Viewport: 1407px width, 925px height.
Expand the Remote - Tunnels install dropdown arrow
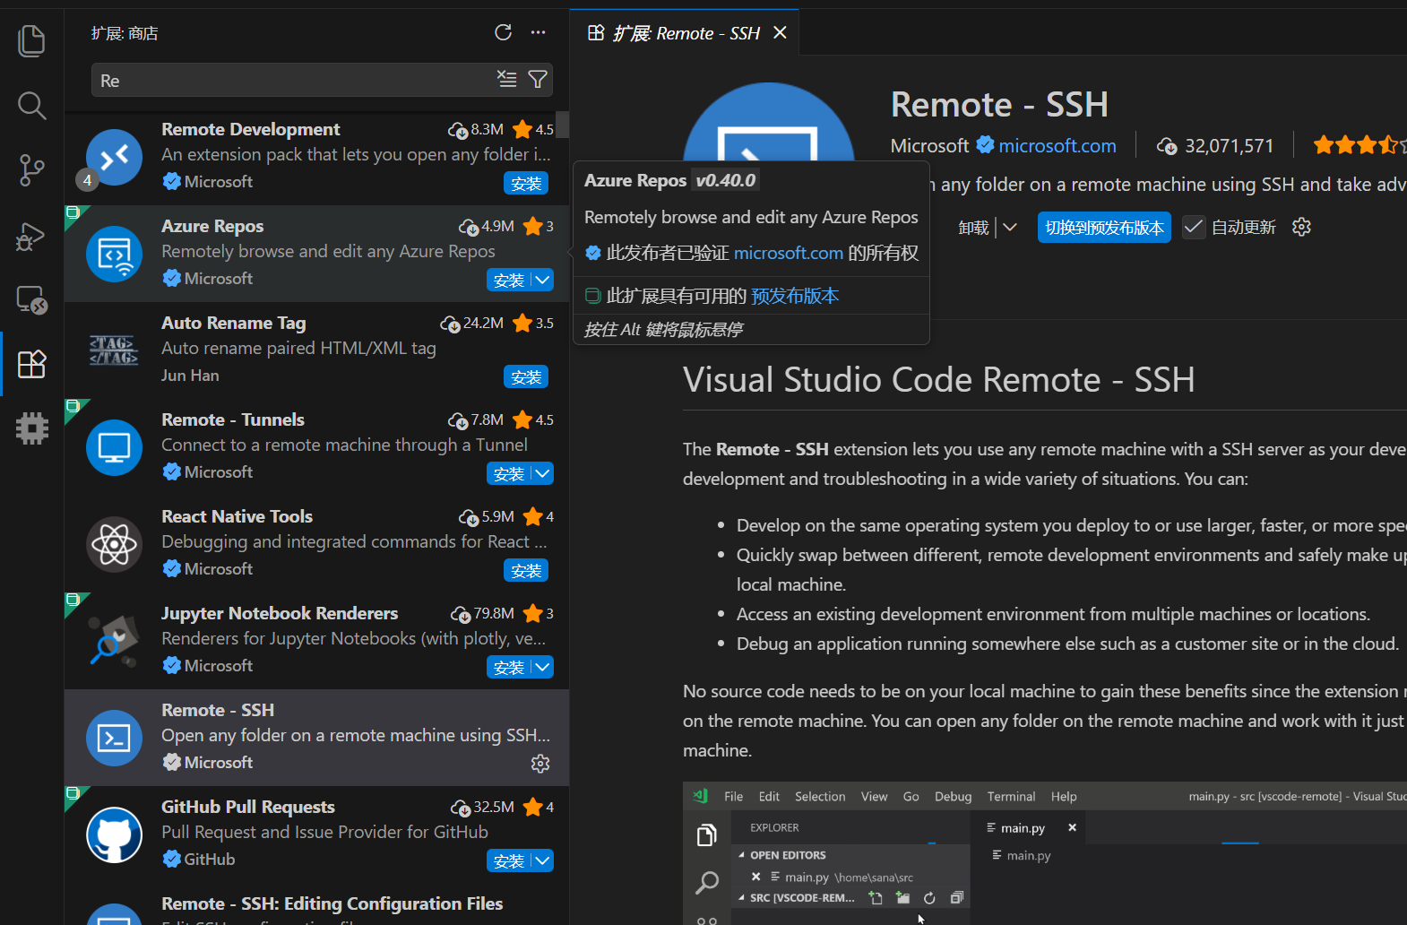(542, 474)
